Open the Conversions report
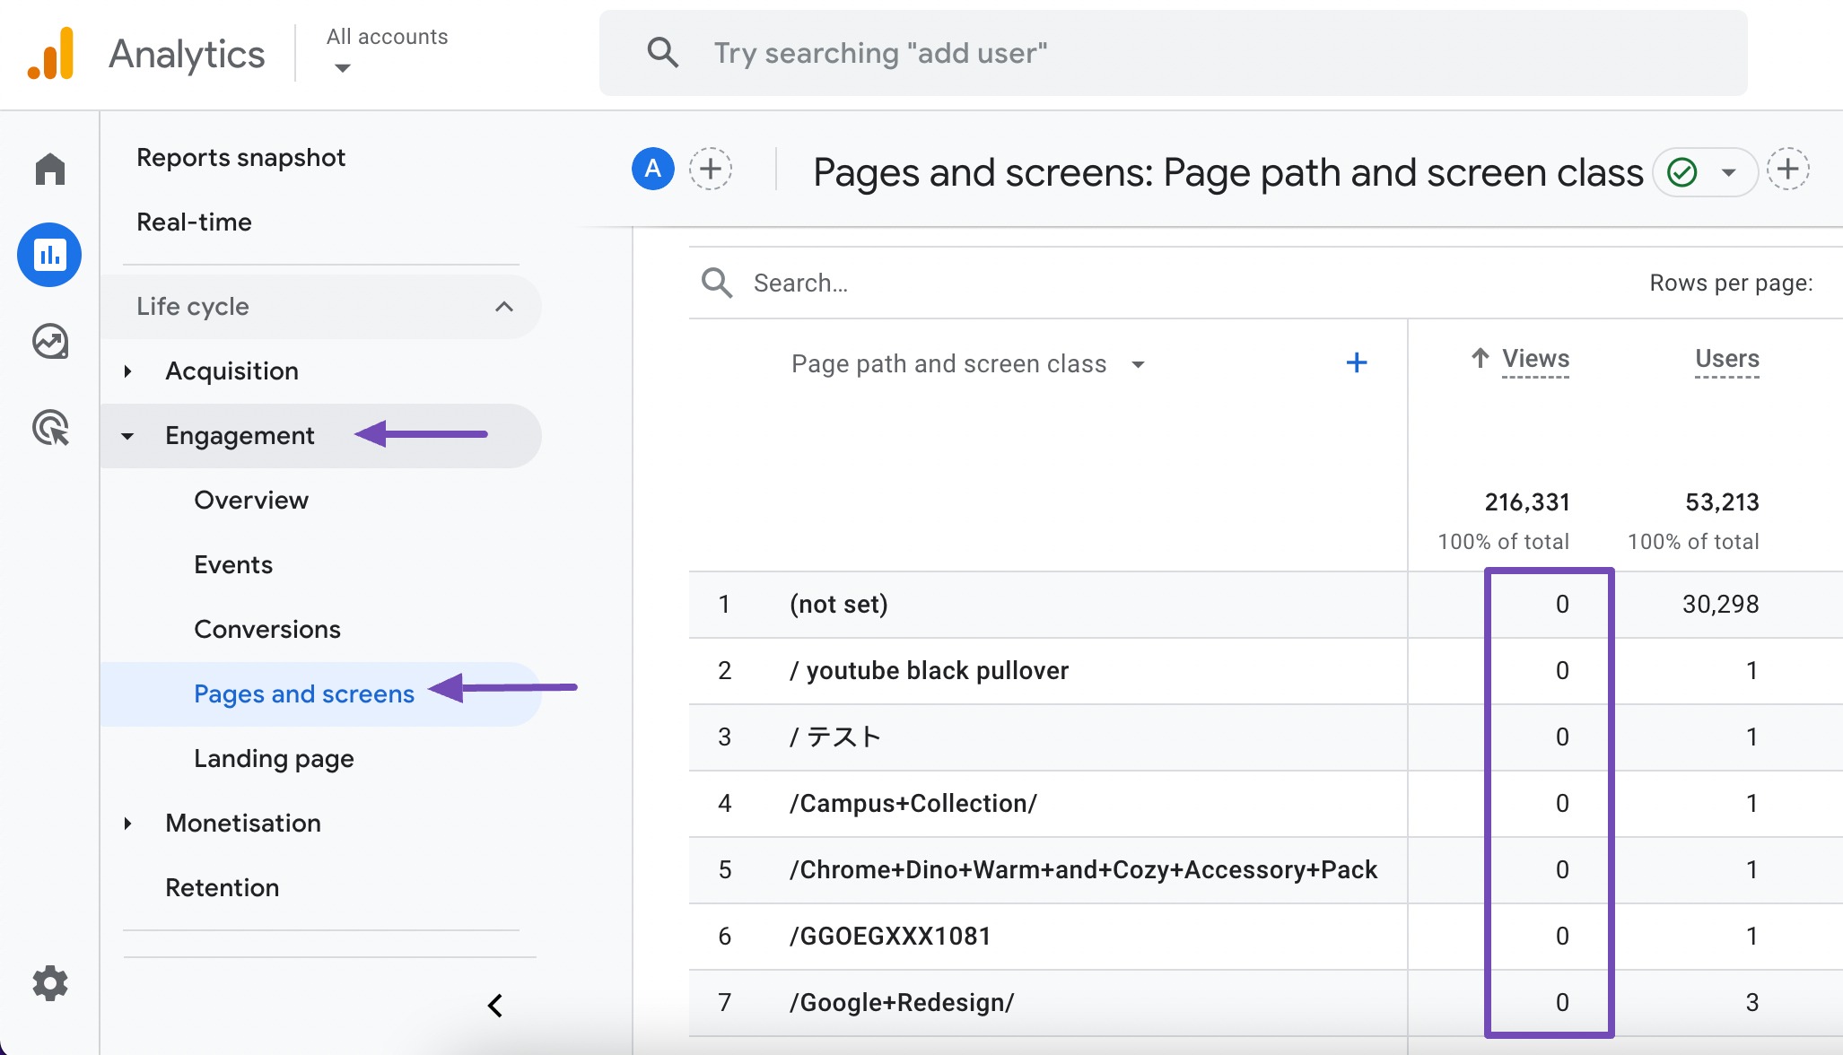Viewport: 1843px width, 1055px height. (266, 629)
